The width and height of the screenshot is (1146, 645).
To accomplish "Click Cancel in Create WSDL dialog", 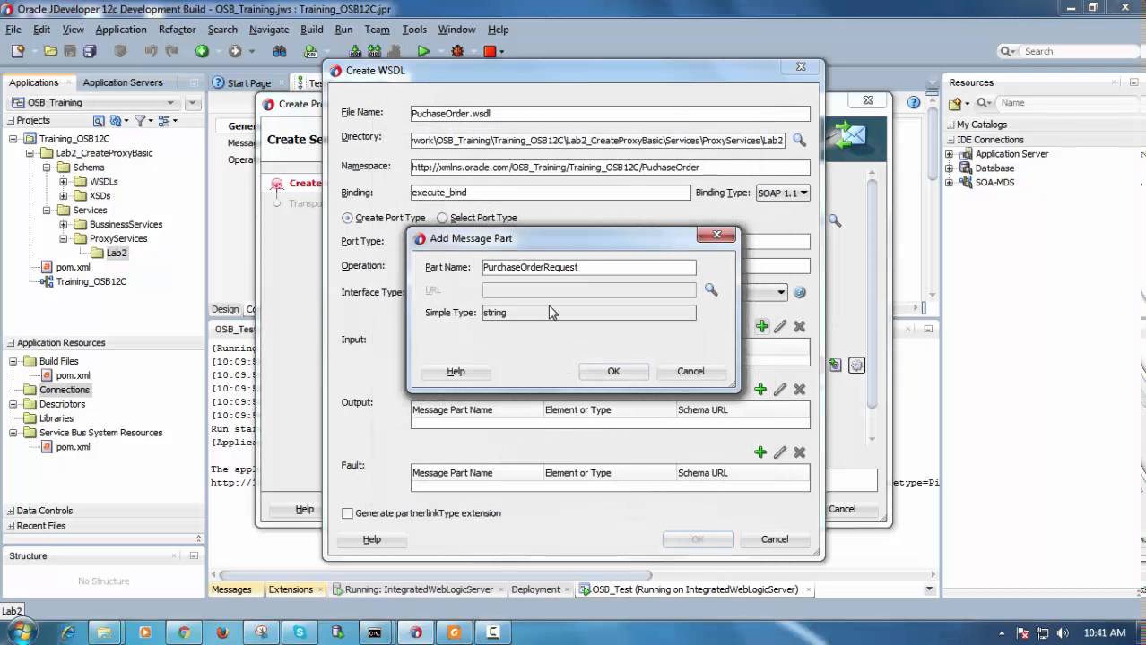I will [x=775, y=539].
